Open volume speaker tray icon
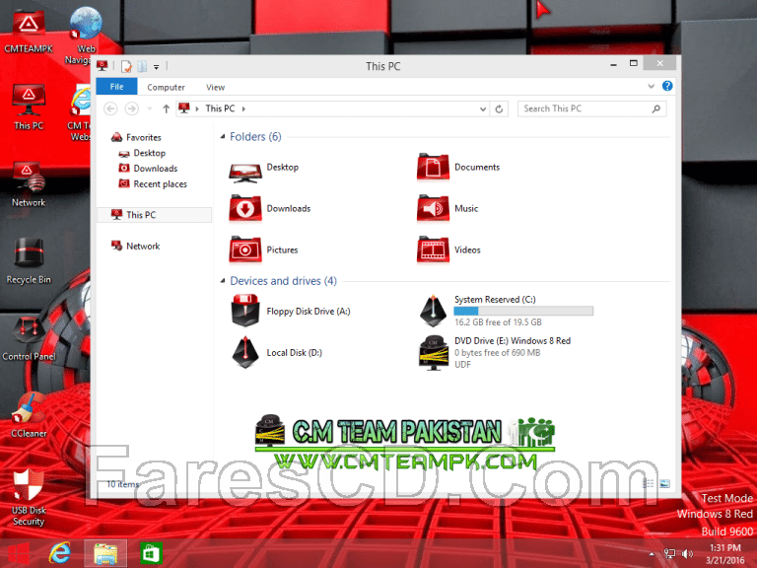The width and height of the screenshot is (757, 568). [687, 553]
